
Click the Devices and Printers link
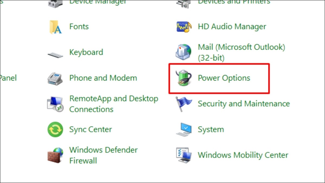(x=234, y=2)
